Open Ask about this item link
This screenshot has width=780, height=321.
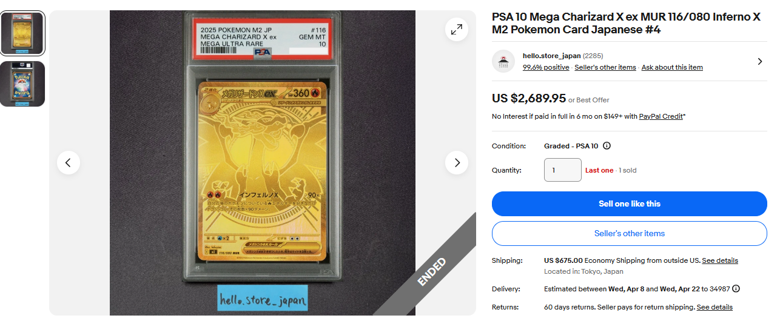[x=672, y=67]
